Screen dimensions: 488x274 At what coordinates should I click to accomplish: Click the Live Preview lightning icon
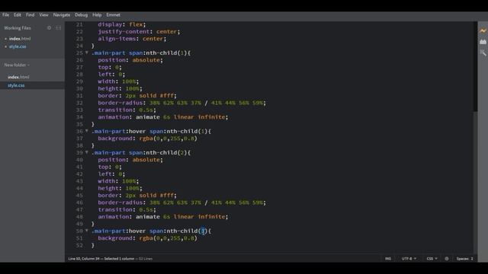pyautogui.click(x=483, y=30)
